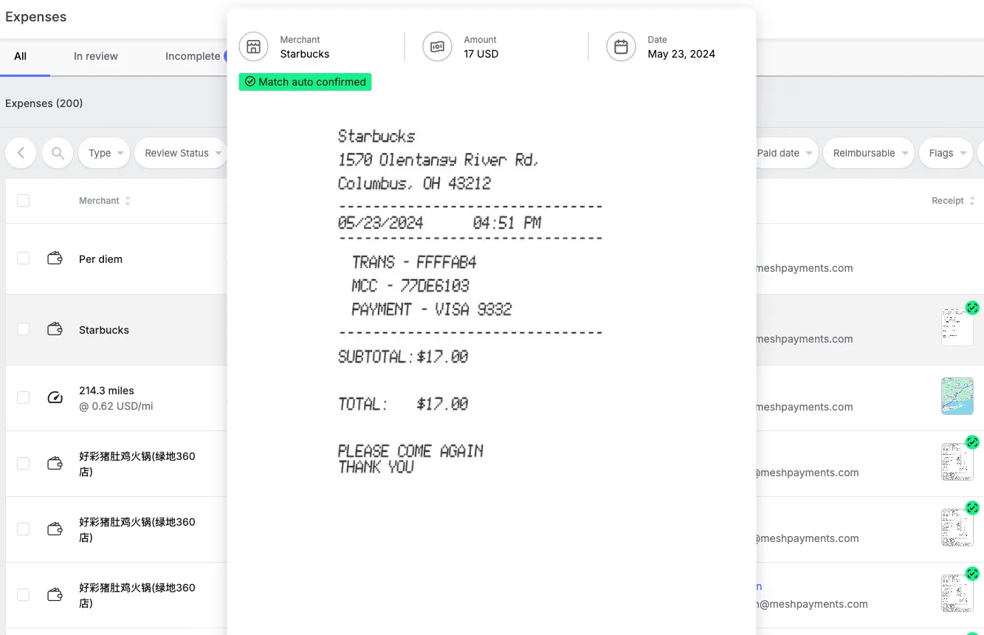Click the "04:51 PM" time on the receipt

click(x=507, y=222)
